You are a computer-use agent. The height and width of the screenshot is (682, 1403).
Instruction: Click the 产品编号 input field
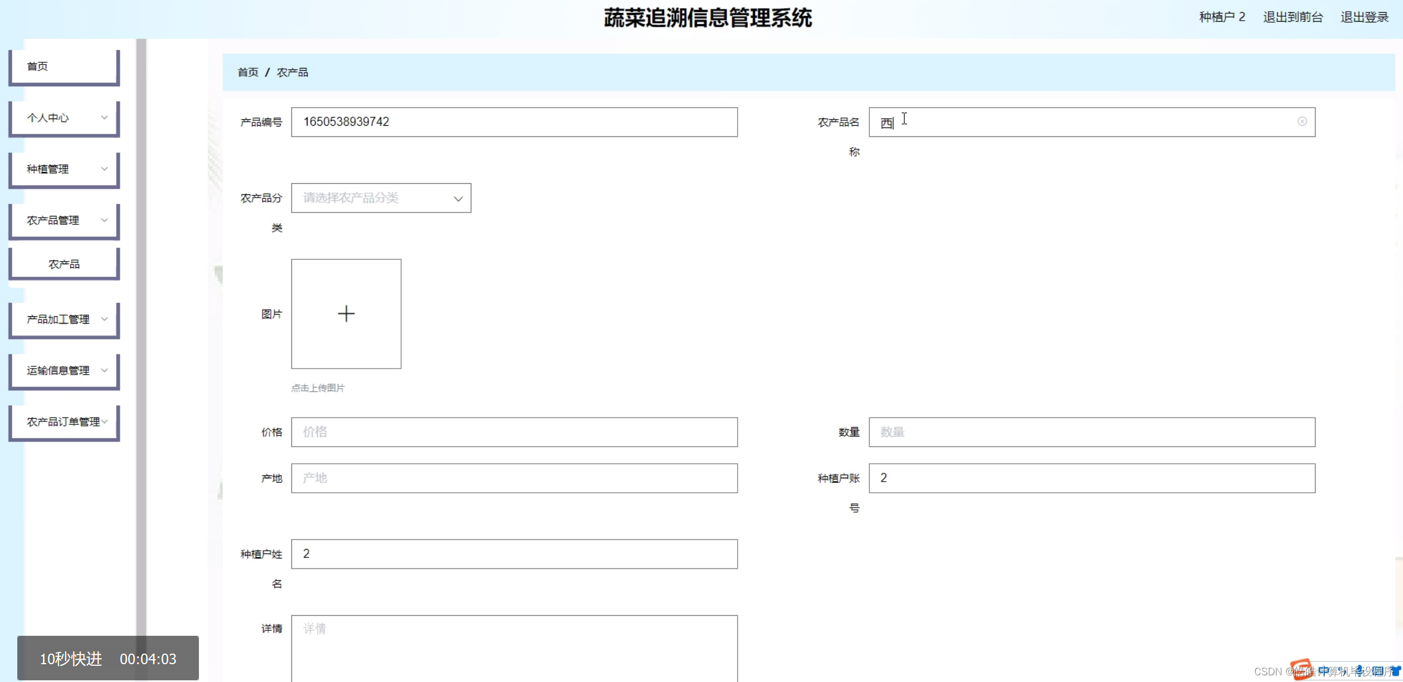(x=514, y=122)
